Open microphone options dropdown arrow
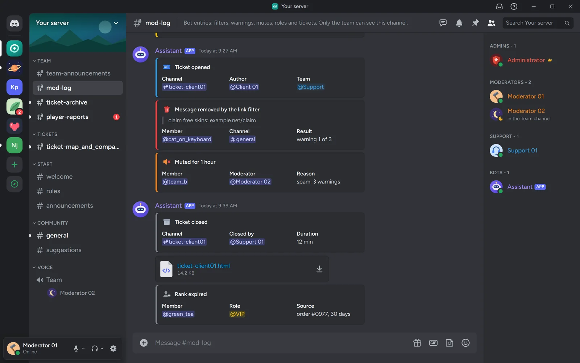Image resolution: width=580 pixels, height=363 pixels. [x=83, y=348]
